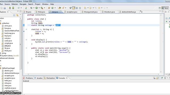
Task: Open the External Tools dropdown arrow
Action: click(x=44, y=8)
